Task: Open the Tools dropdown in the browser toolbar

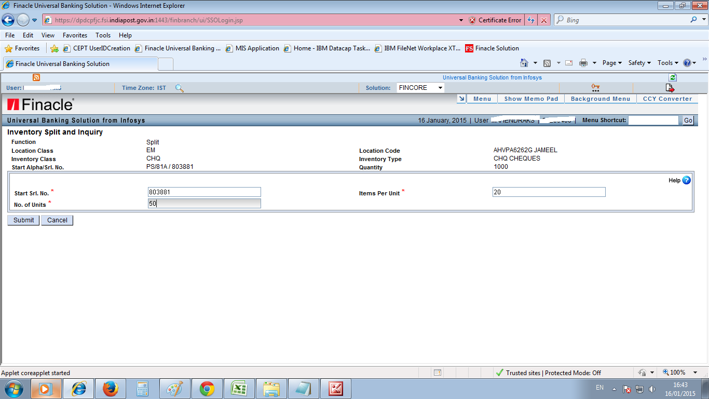Action: pos(667,62)
